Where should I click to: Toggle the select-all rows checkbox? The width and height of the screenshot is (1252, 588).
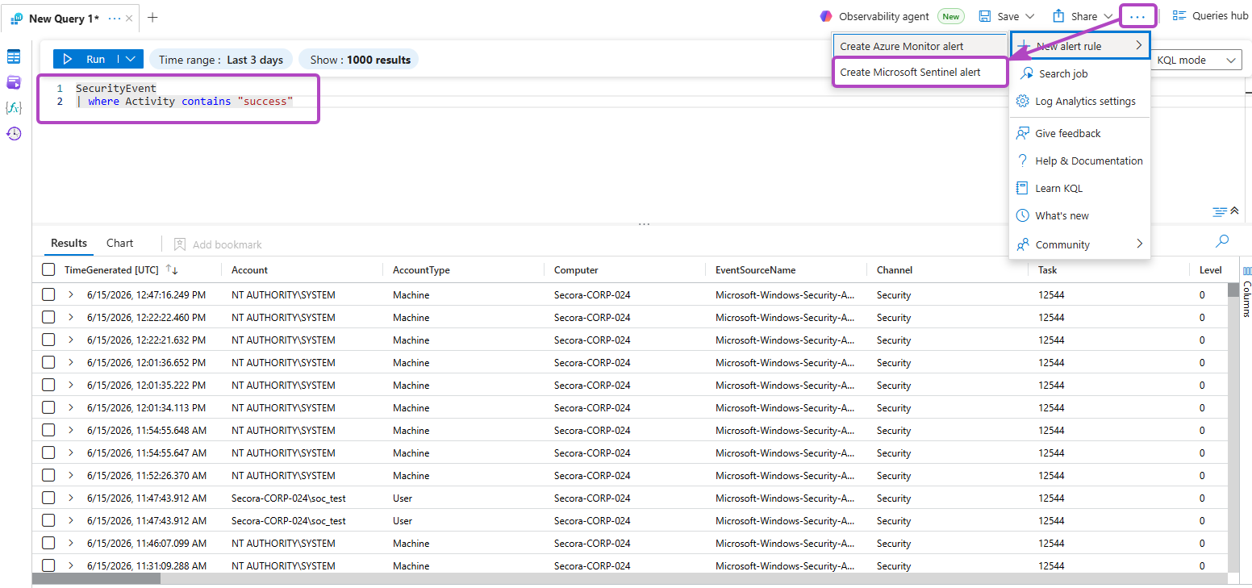(x=48, y=270)
